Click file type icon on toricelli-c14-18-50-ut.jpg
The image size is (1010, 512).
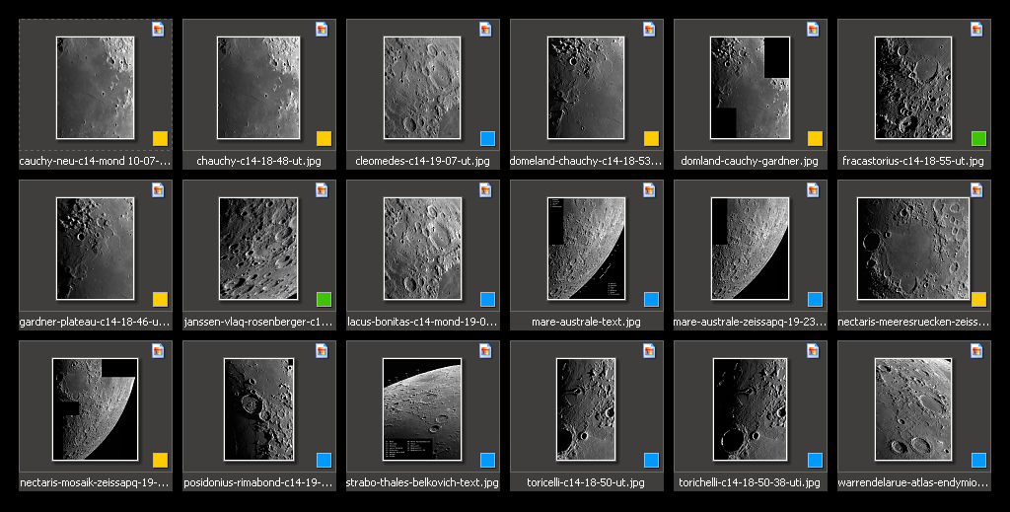[x=649, y=350]
